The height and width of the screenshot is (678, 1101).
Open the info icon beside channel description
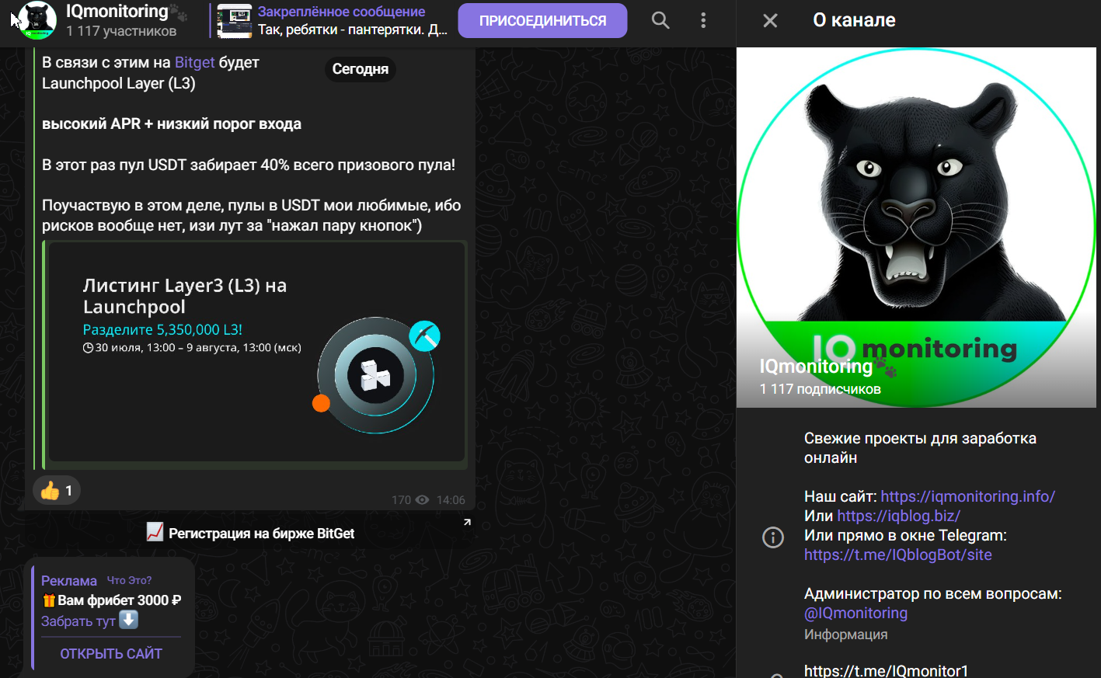click(x=773, y=537)
